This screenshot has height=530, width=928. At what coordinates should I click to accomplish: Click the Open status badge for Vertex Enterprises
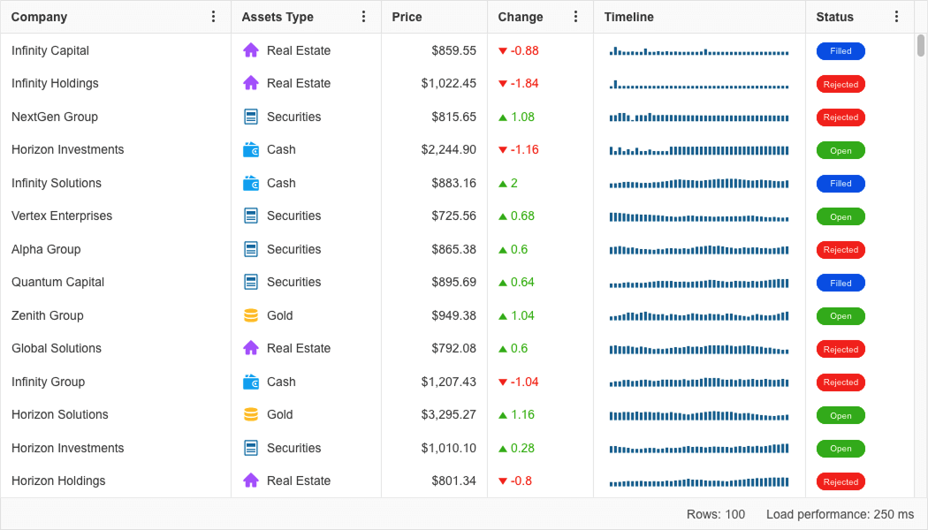(x=841, y=216)
